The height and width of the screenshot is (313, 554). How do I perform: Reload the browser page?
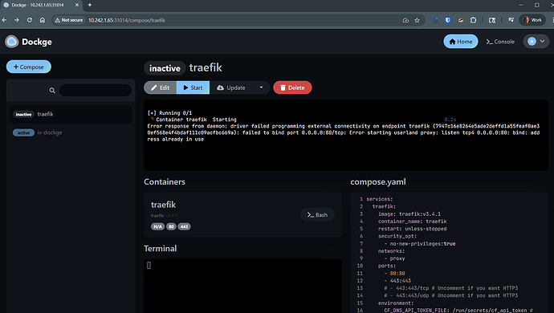(x=30, y=20)
